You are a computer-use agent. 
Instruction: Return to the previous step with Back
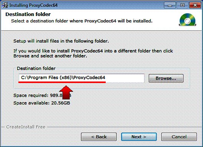click(x=99, y=137)
